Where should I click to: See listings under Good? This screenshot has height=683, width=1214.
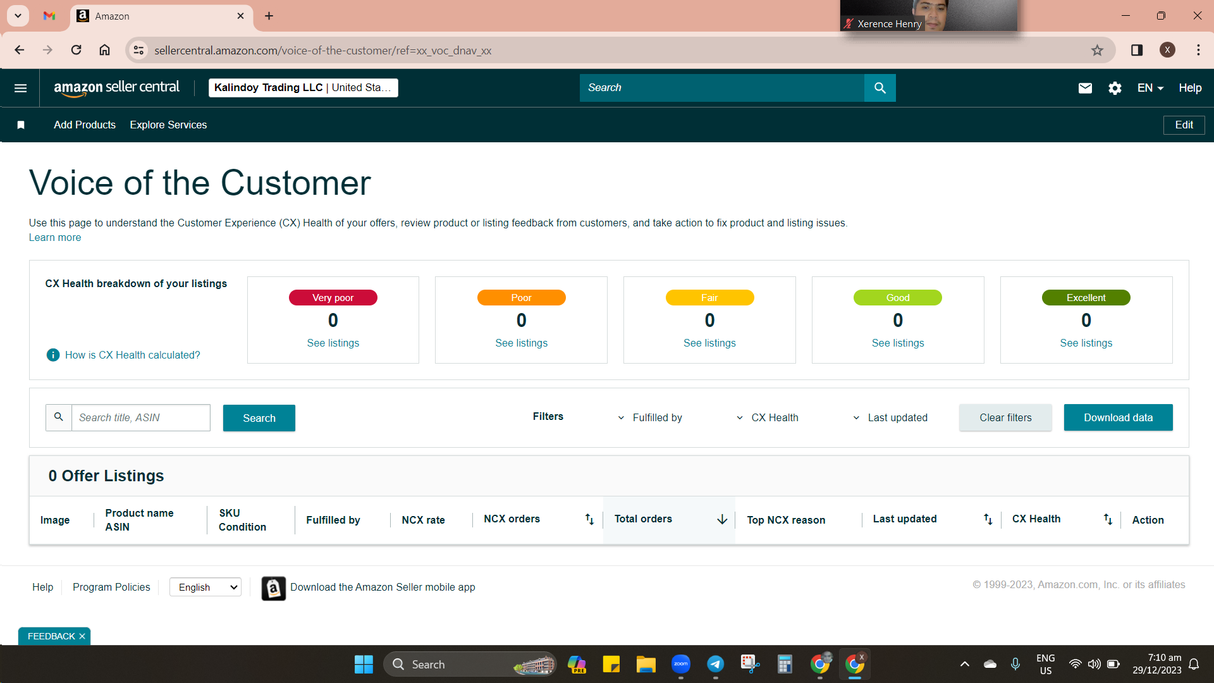(898, 343)
